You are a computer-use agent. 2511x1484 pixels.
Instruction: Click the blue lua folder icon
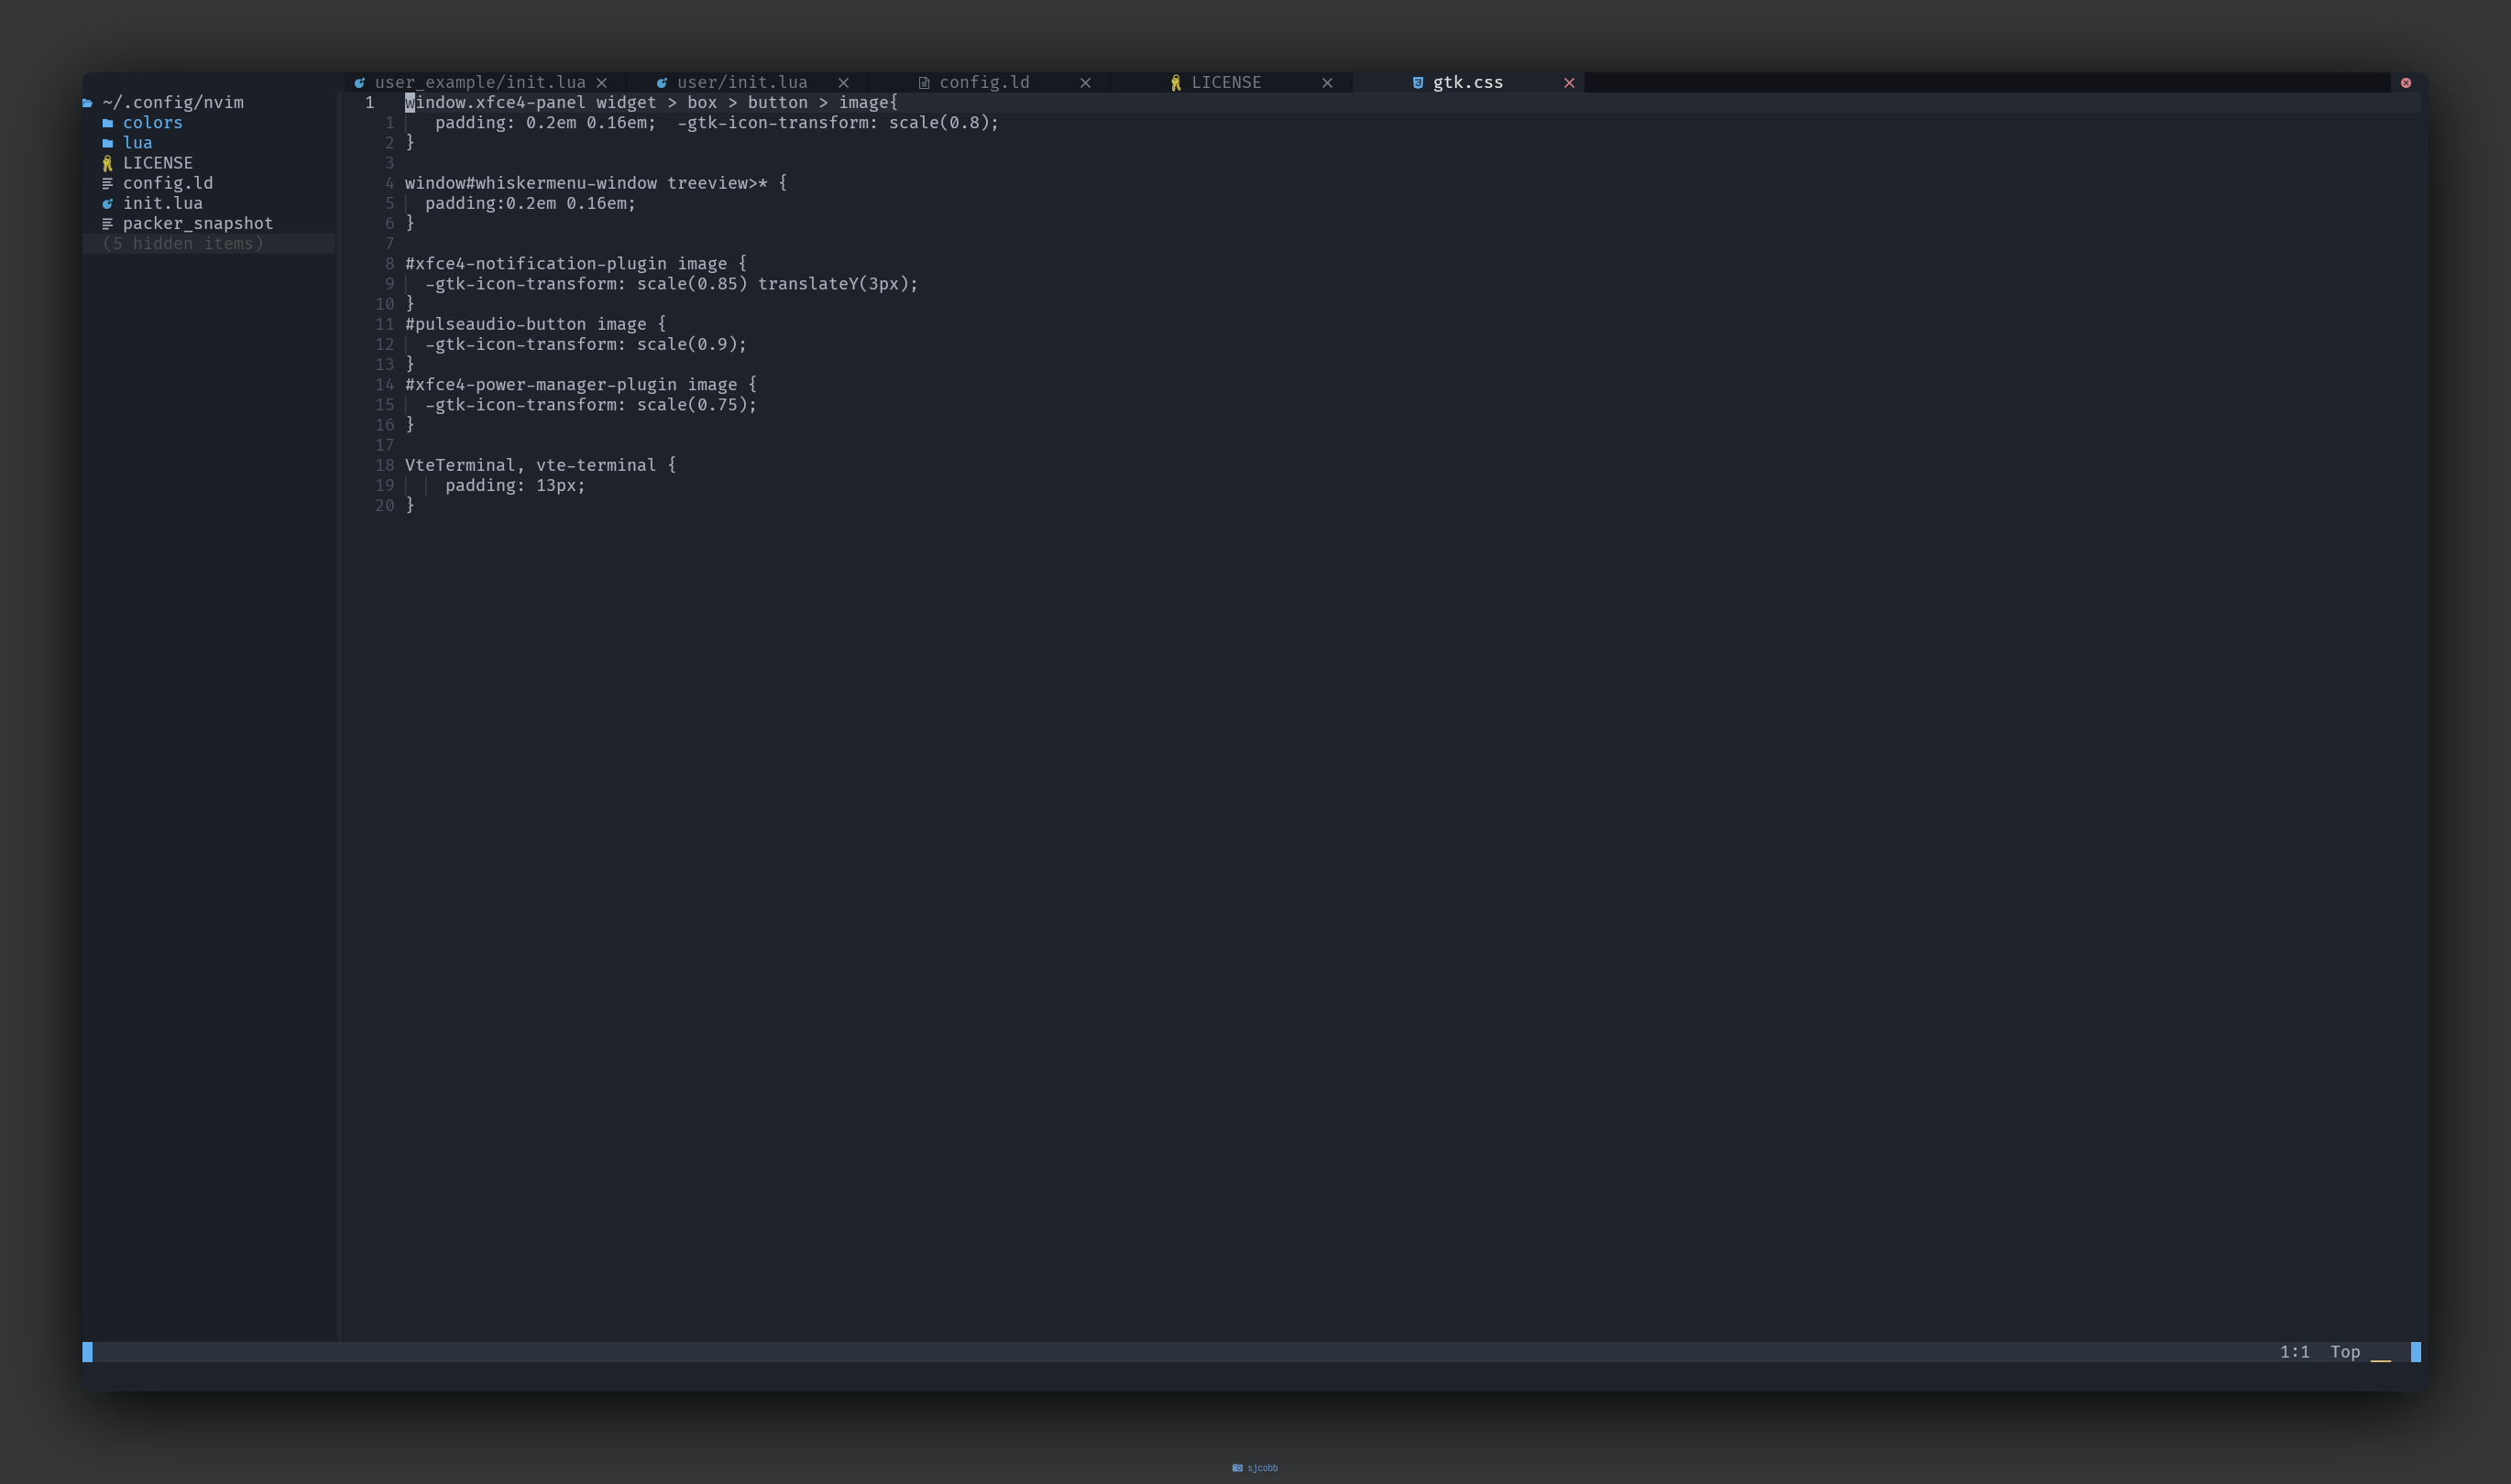[110, 142]
